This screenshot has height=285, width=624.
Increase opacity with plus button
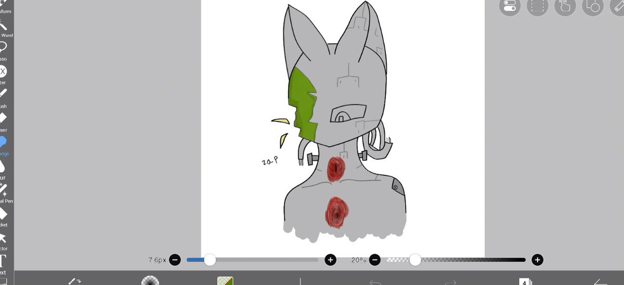pos(538,260)
